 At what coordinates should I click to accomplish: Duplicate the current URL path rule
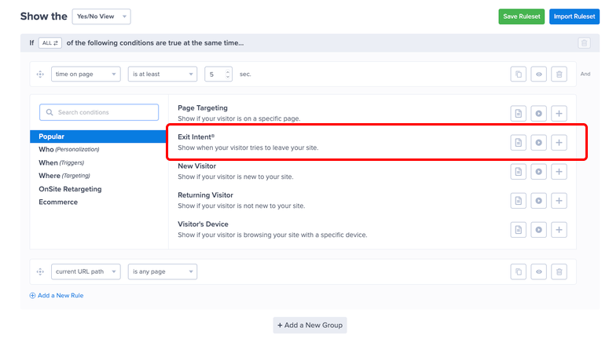tap(518, 271)
